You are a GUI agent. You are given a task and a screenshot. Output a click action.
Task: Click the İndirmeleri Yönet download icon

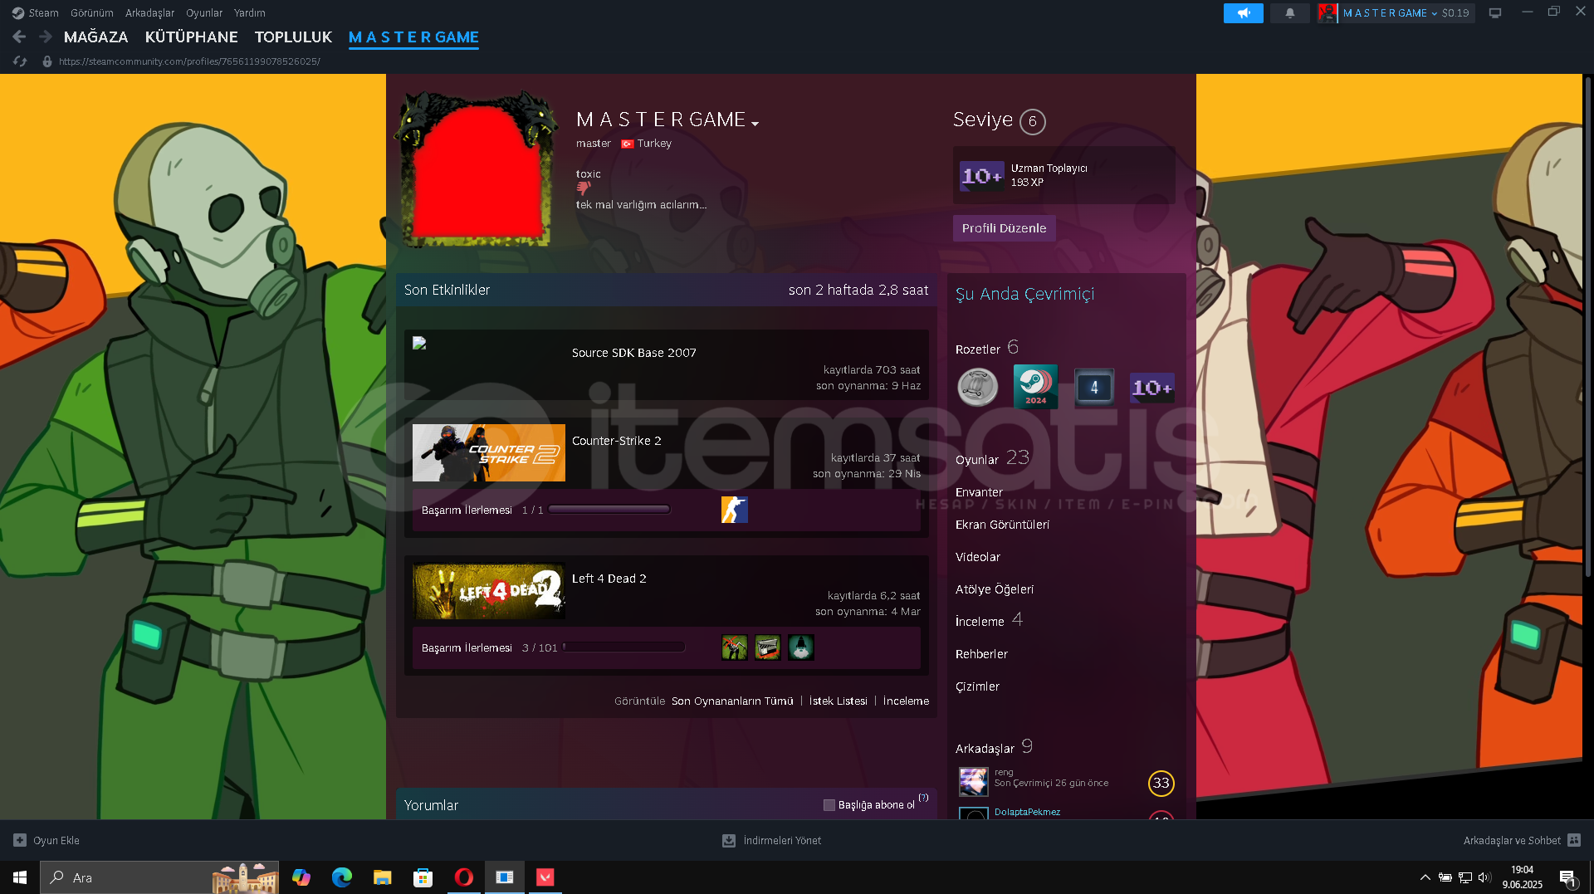(x=729, y=840)
